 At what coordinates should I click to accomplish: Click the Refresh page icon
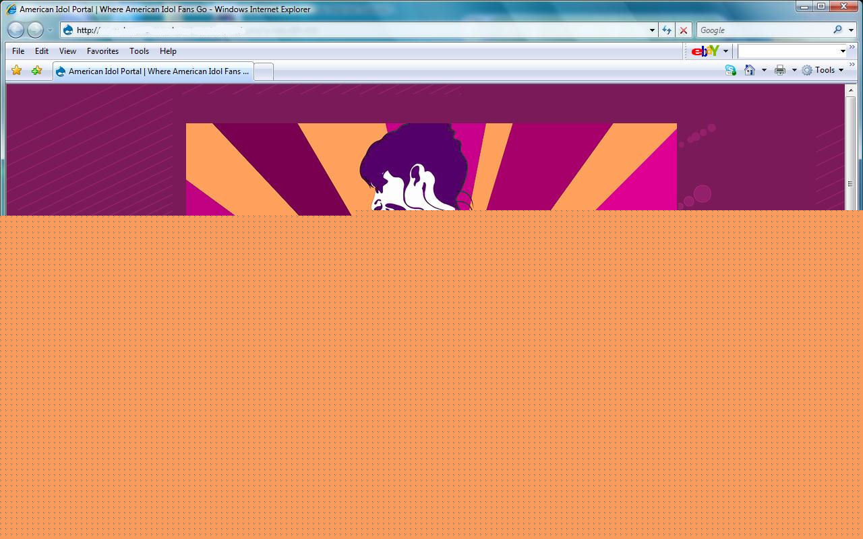click(667, 30)
